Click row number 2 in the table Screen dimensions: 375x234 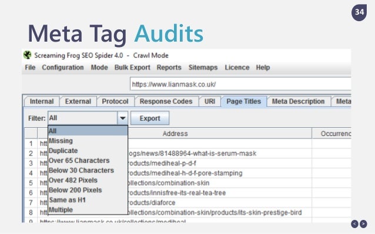click(31, 153)
